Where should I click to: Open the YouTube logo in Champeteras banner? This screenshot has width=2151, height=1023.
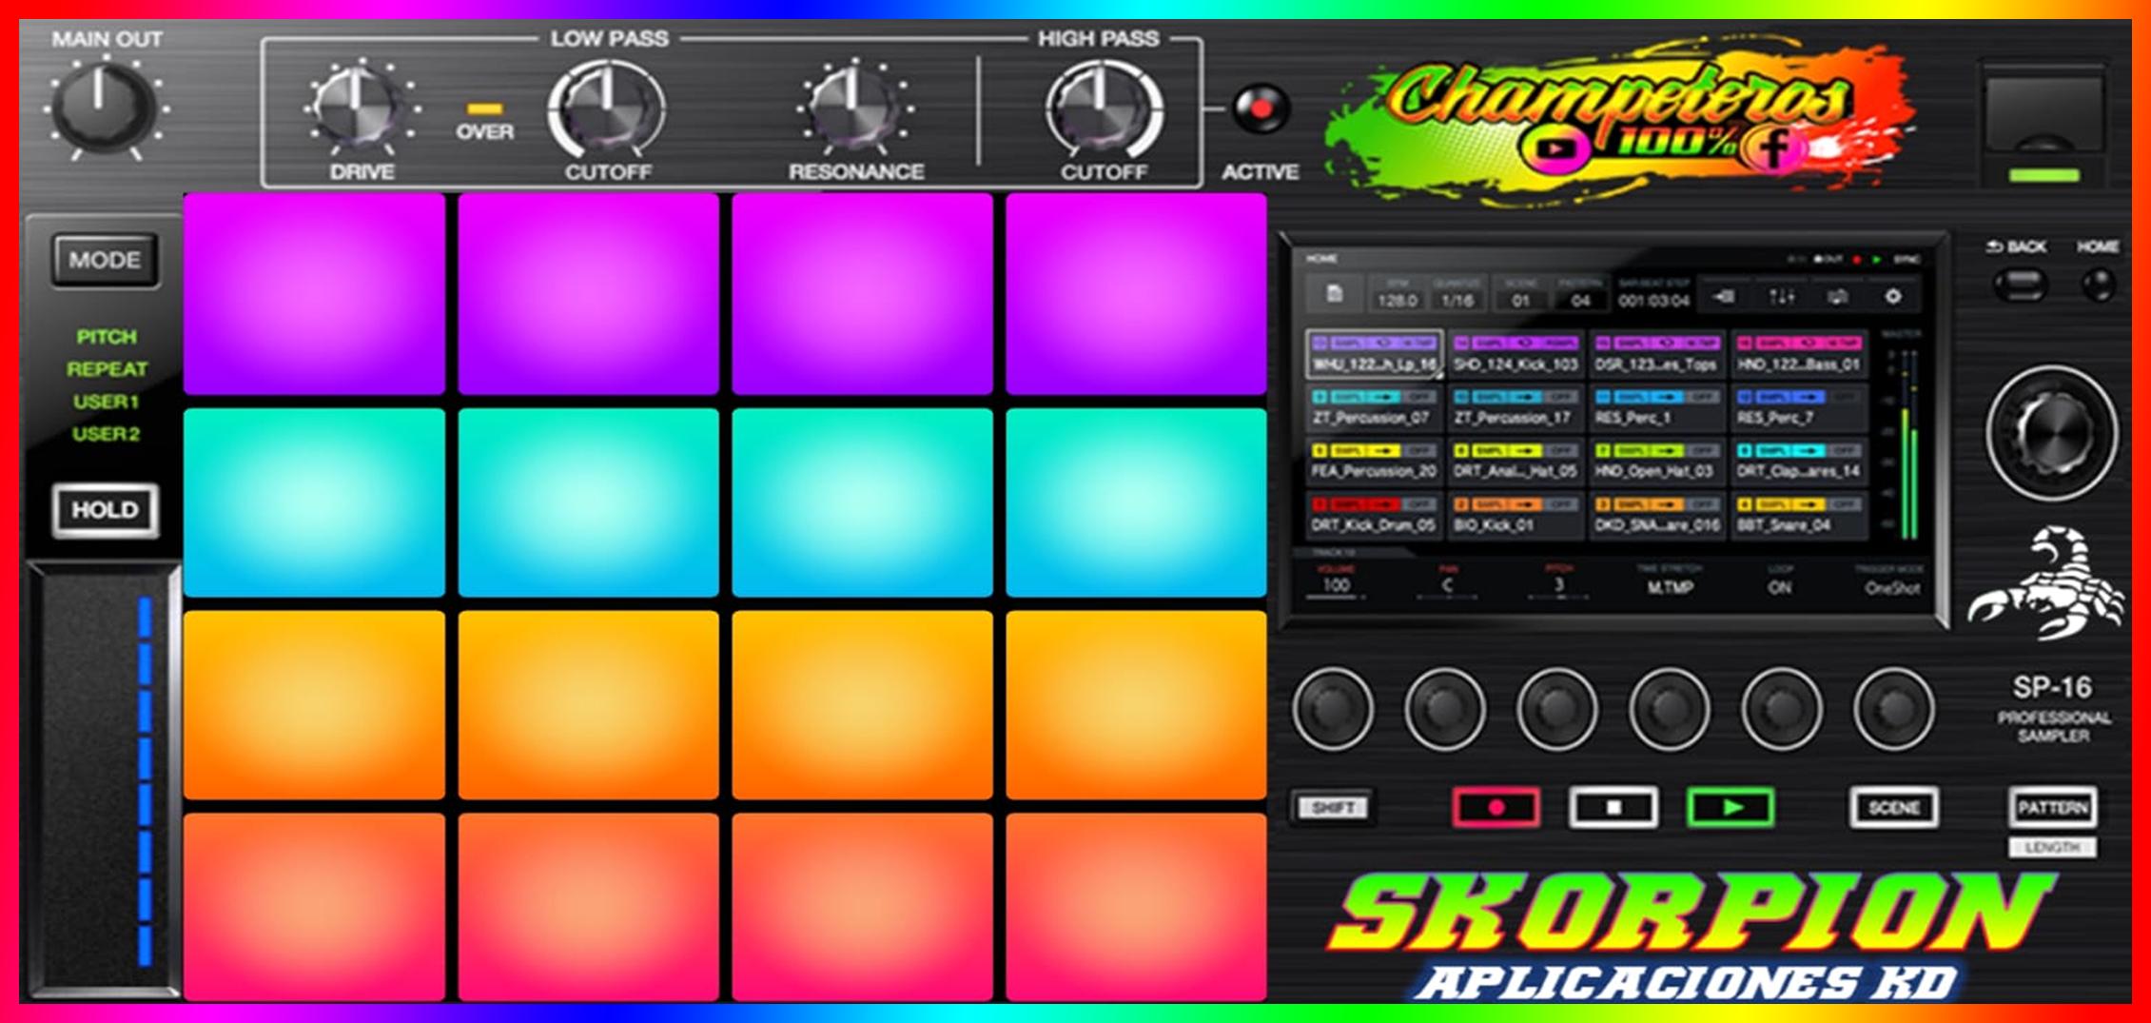click(x=1556, y=148)
